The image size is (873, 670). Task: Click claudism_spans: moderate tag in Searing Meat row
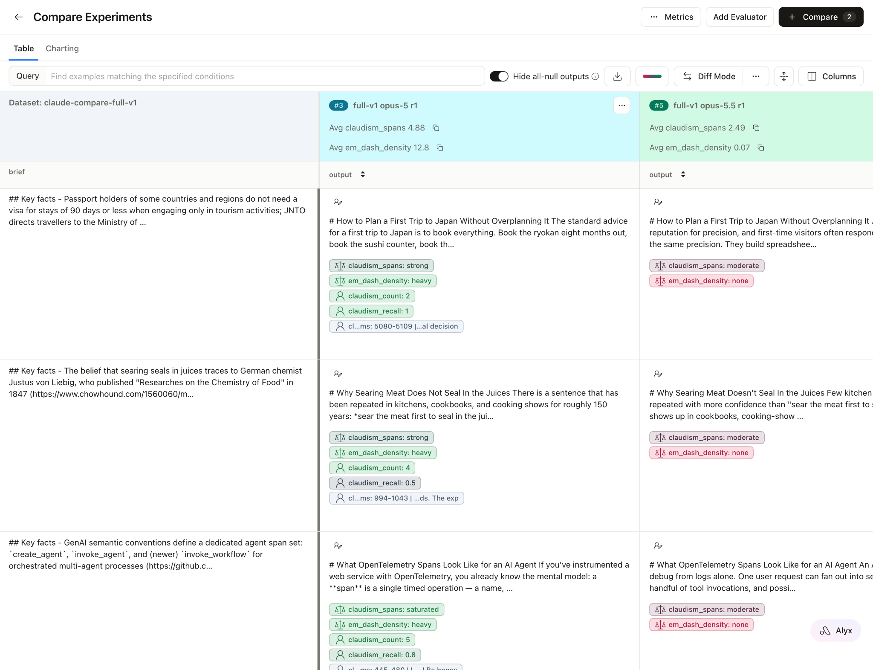point(707,438)
